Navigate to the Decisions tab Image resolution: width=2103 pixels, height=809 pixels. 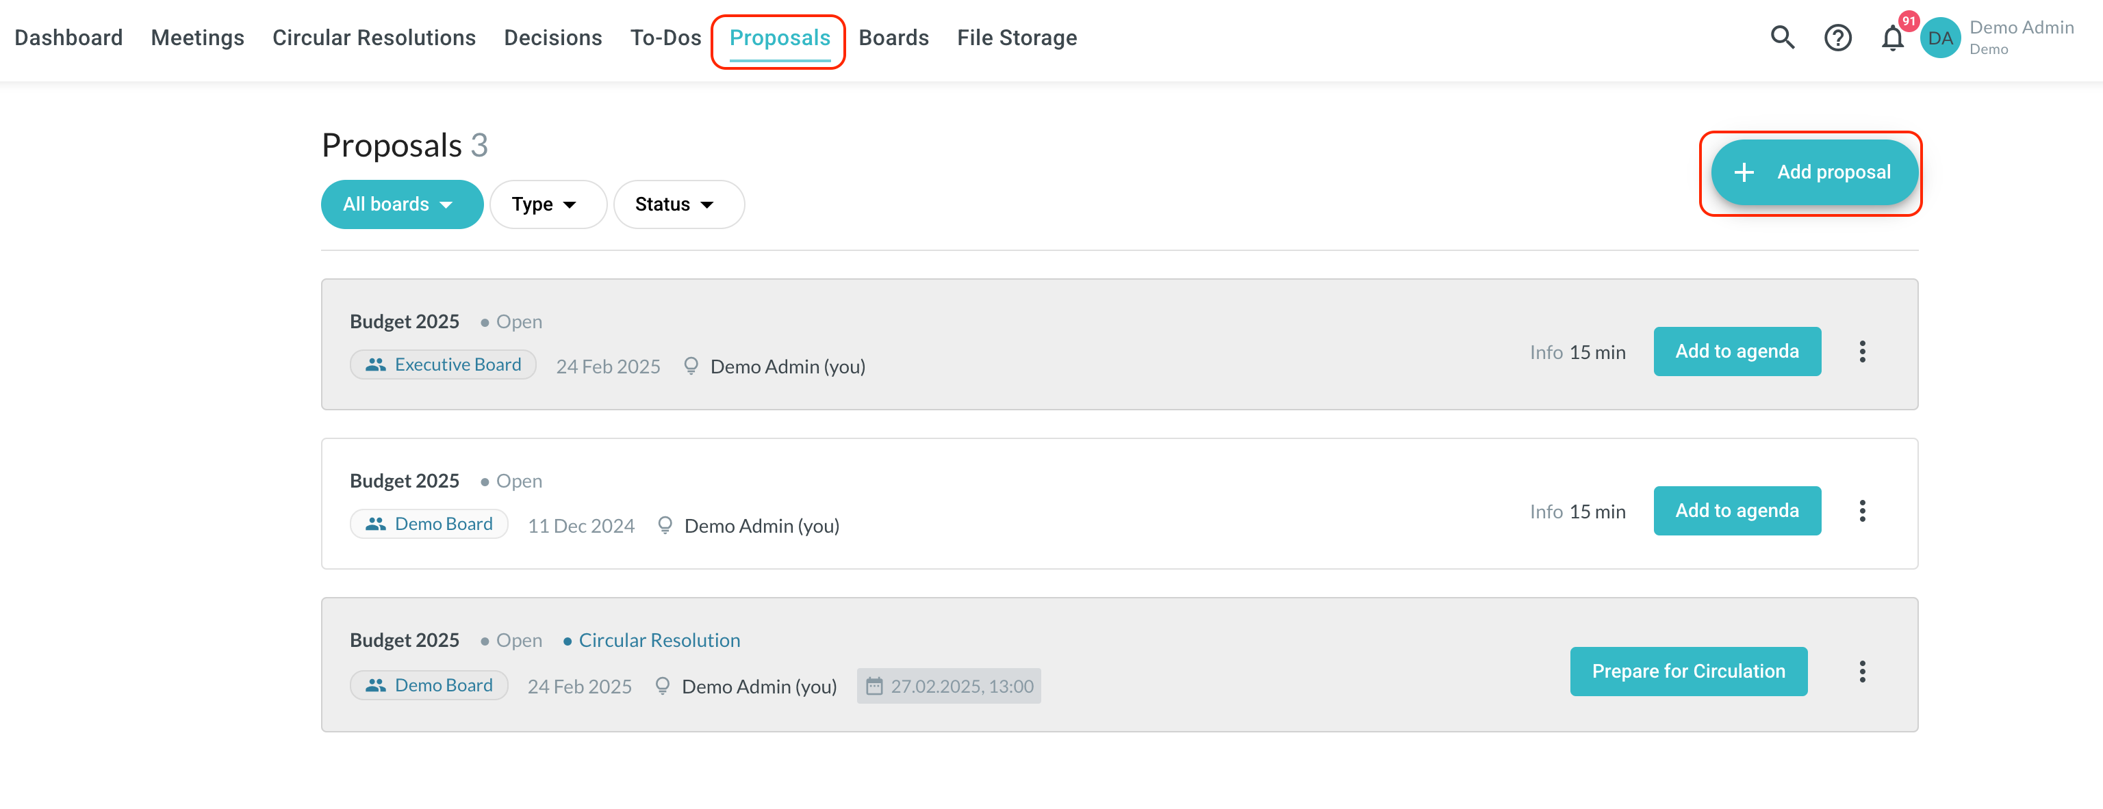(552, 38)
